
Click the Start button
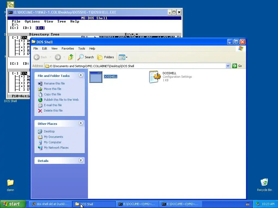[13, 204]
